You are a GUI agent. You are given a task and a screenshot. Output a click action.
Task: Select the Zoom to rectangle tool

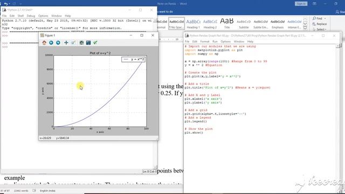73,43
